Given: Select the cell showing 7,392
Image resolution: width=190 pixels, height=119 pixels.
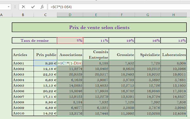Looking at the screenshot, I should (148, 102).
